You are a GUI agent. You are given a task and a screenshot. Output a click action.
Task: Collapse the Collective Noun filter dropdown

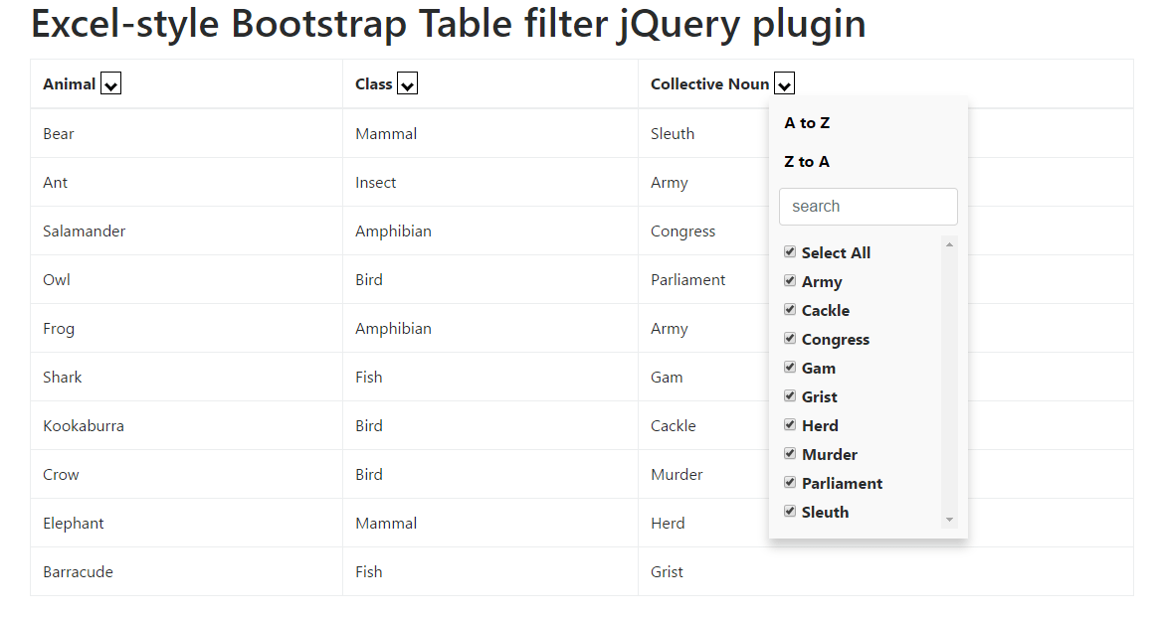[x=784, y=83]
